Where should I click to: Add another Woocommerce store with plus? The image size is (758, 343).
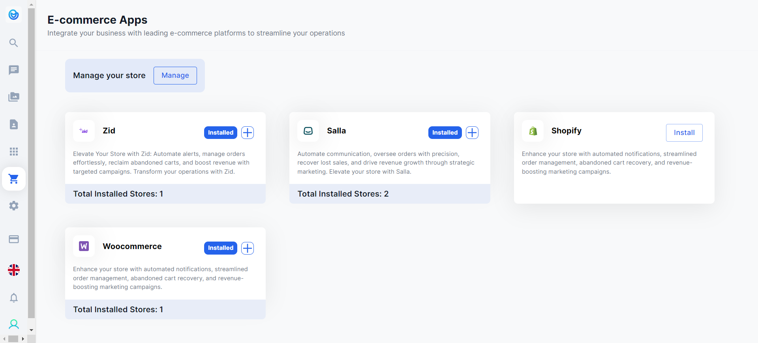click(x=248, y=248)
